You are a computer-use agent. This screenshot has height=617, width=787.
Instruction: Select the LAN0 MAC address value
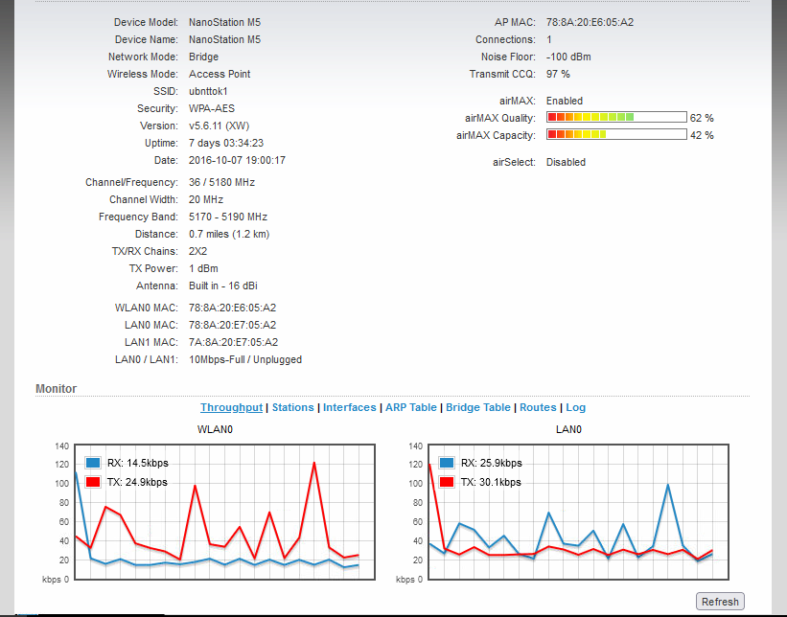tap(232, 325)
